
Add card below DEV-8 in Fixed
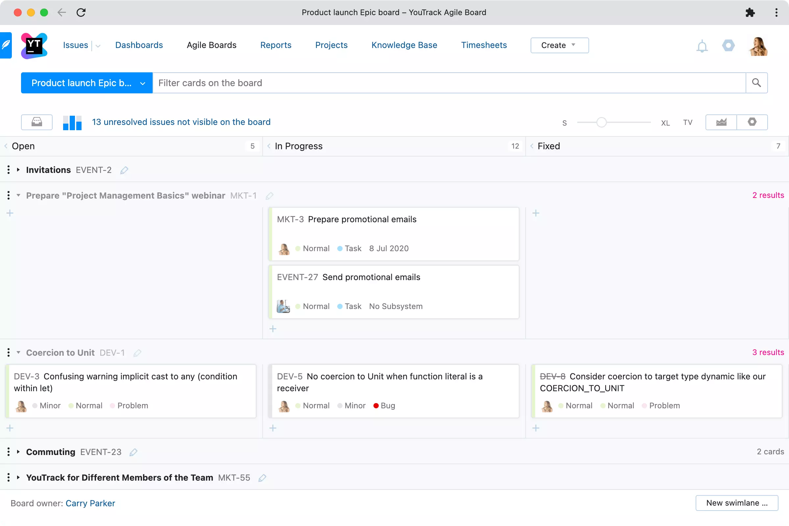[536, 428]
